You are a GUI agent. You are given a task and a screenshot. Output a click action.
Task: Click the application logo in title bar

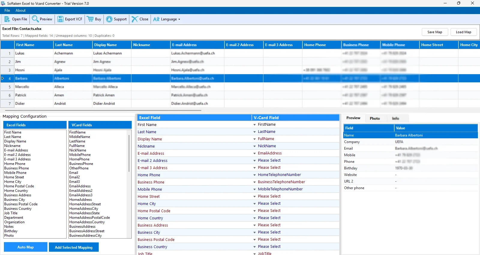click(3, 3)
